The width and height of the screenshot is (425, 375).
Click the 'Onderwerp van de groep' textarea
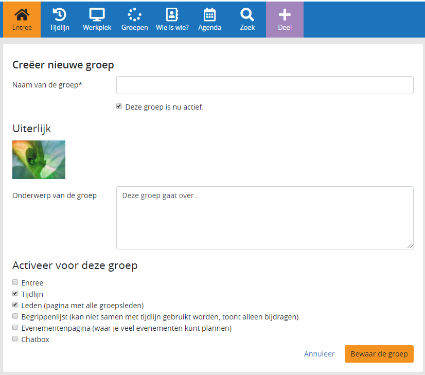pos(265,218)
